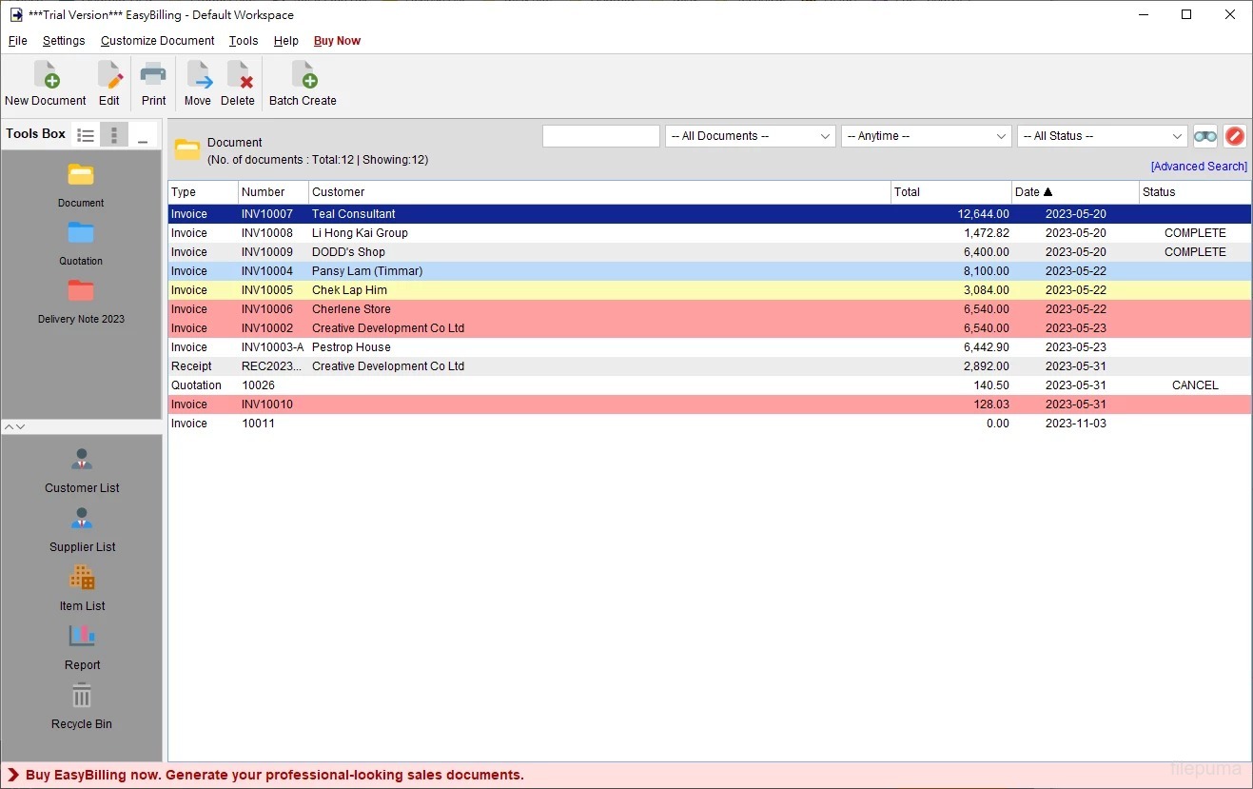Open the Settings menu

click(x=64, y=41)
